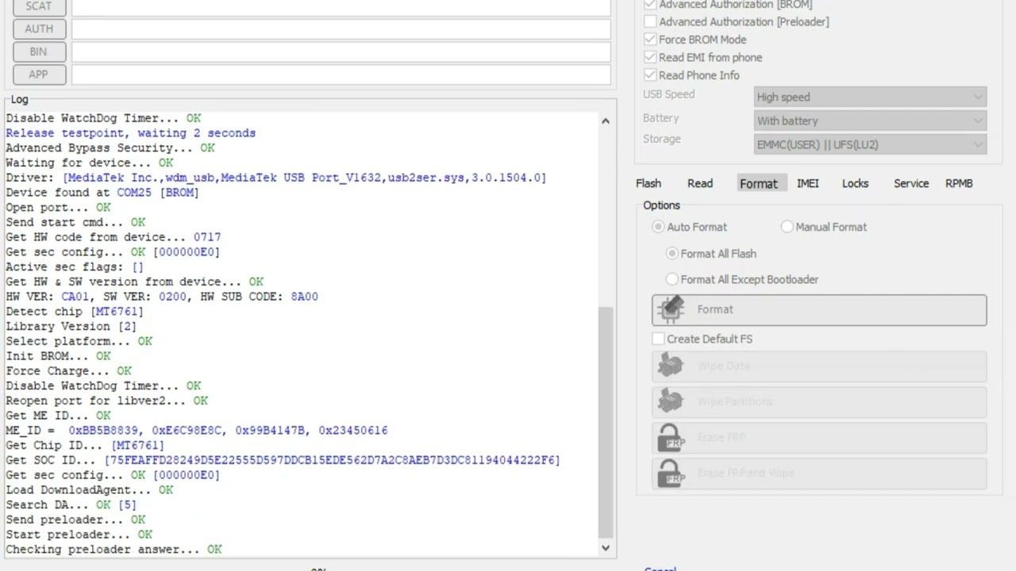Enable Advanced Authorization [Preloader] checkbox
1016x571 pixels.
click(651, 21)
